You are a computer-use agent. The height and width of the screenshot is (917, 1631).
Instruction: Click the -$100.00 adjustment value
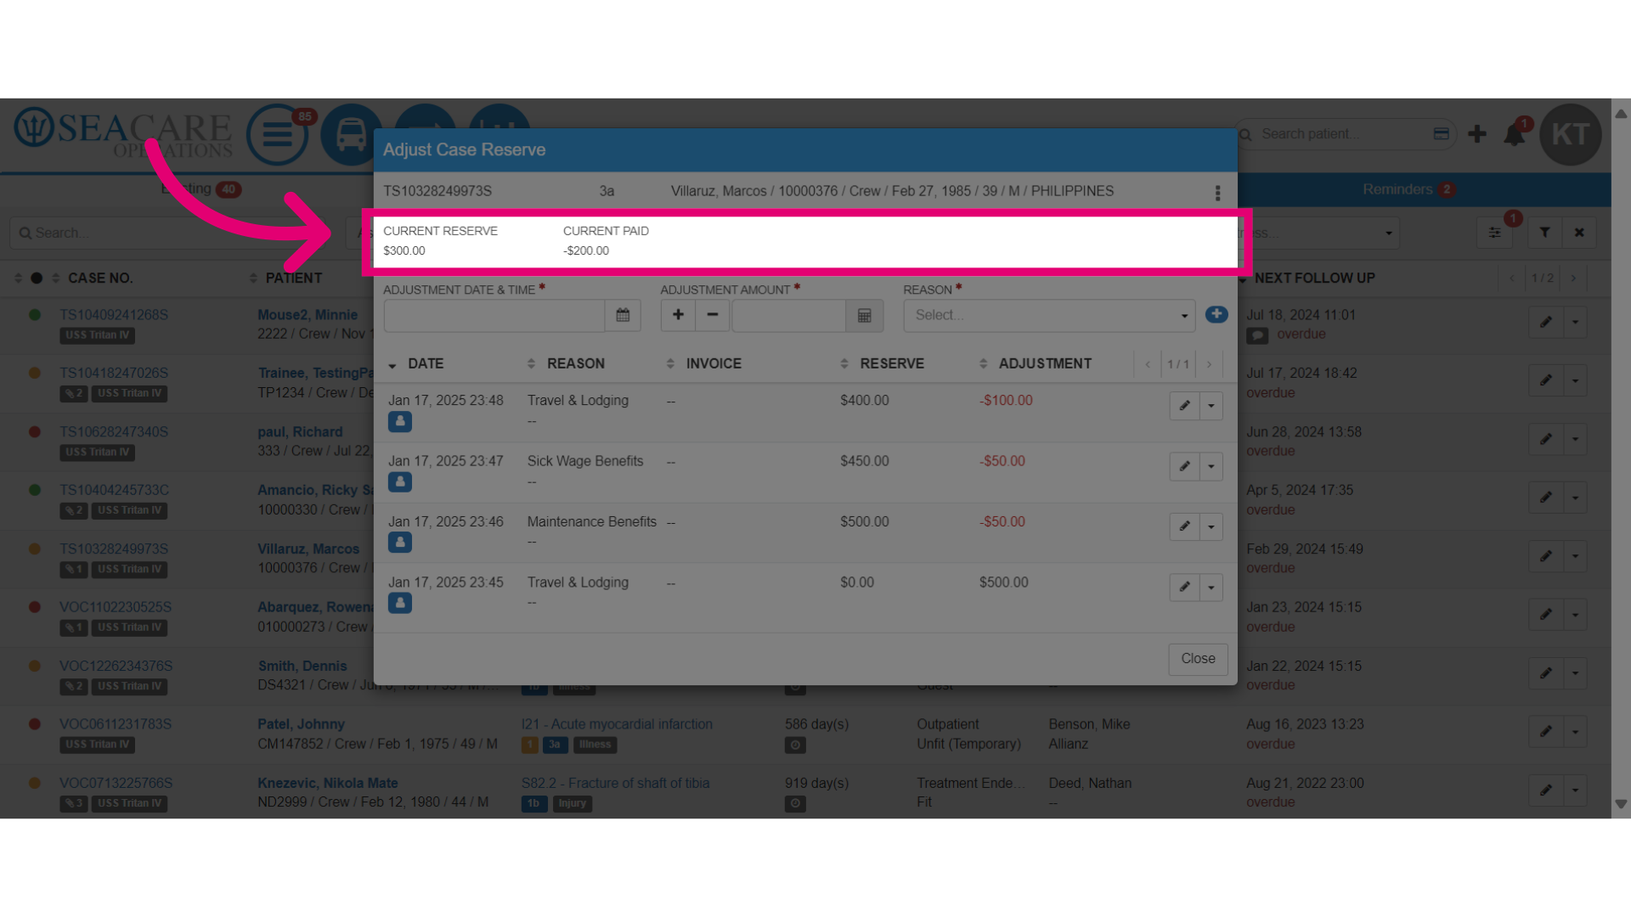coord(1006,401)
